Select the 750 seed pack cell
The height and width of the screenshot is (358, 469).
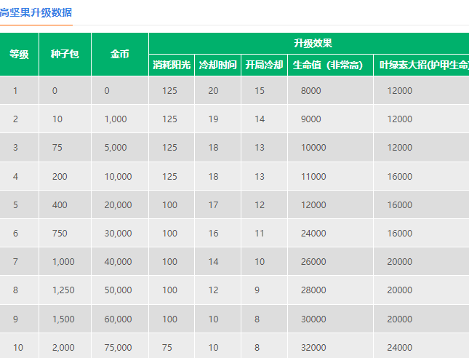65,233
